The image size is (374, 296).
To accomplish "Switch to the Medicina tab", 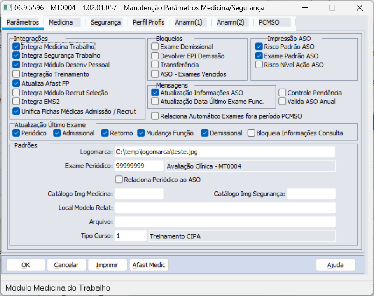I will (61, 22).
